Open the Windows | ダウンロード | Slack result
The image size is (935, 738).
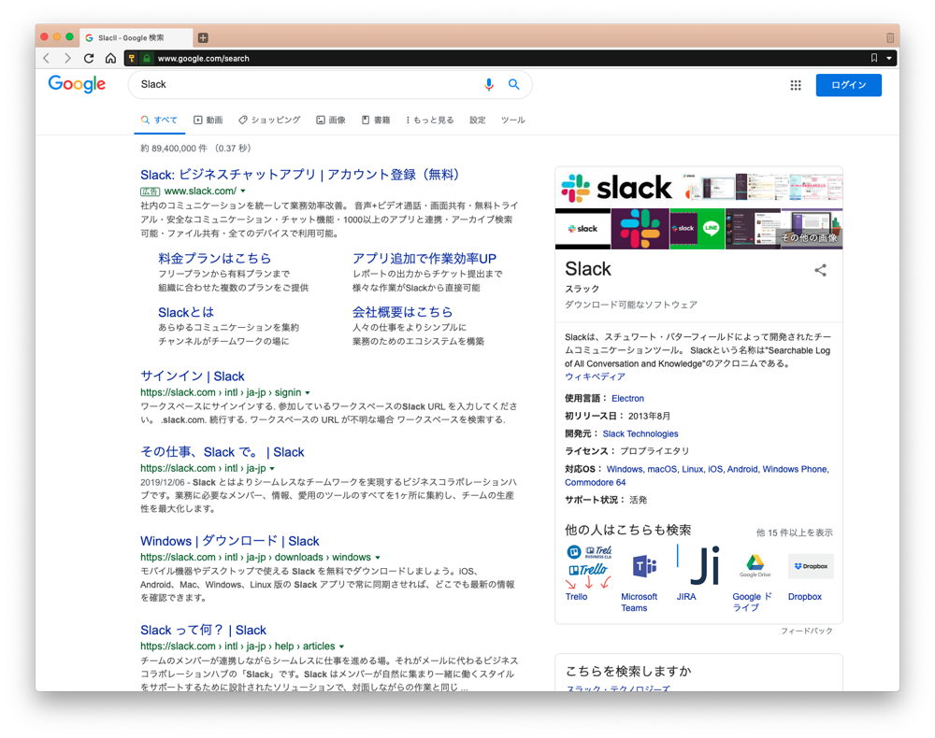coord(230,541)
